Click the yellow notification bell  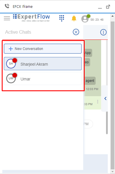(74, 18)
